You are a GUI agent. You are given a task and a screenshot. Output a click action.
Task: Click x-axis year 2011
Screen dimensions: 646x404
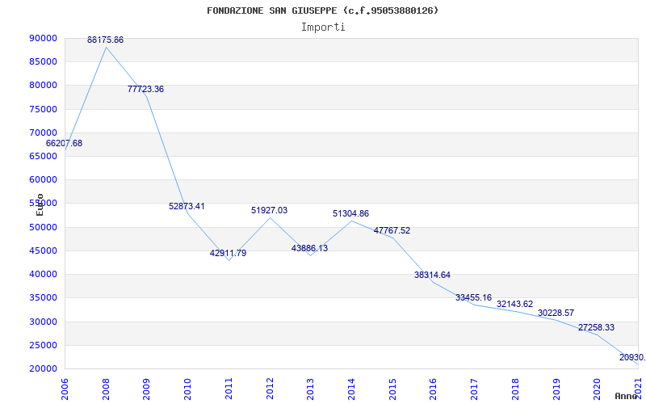(x=229, y=389)
